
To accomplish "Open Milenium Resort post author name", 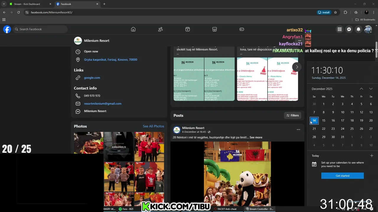I will [x=193, y=128].
